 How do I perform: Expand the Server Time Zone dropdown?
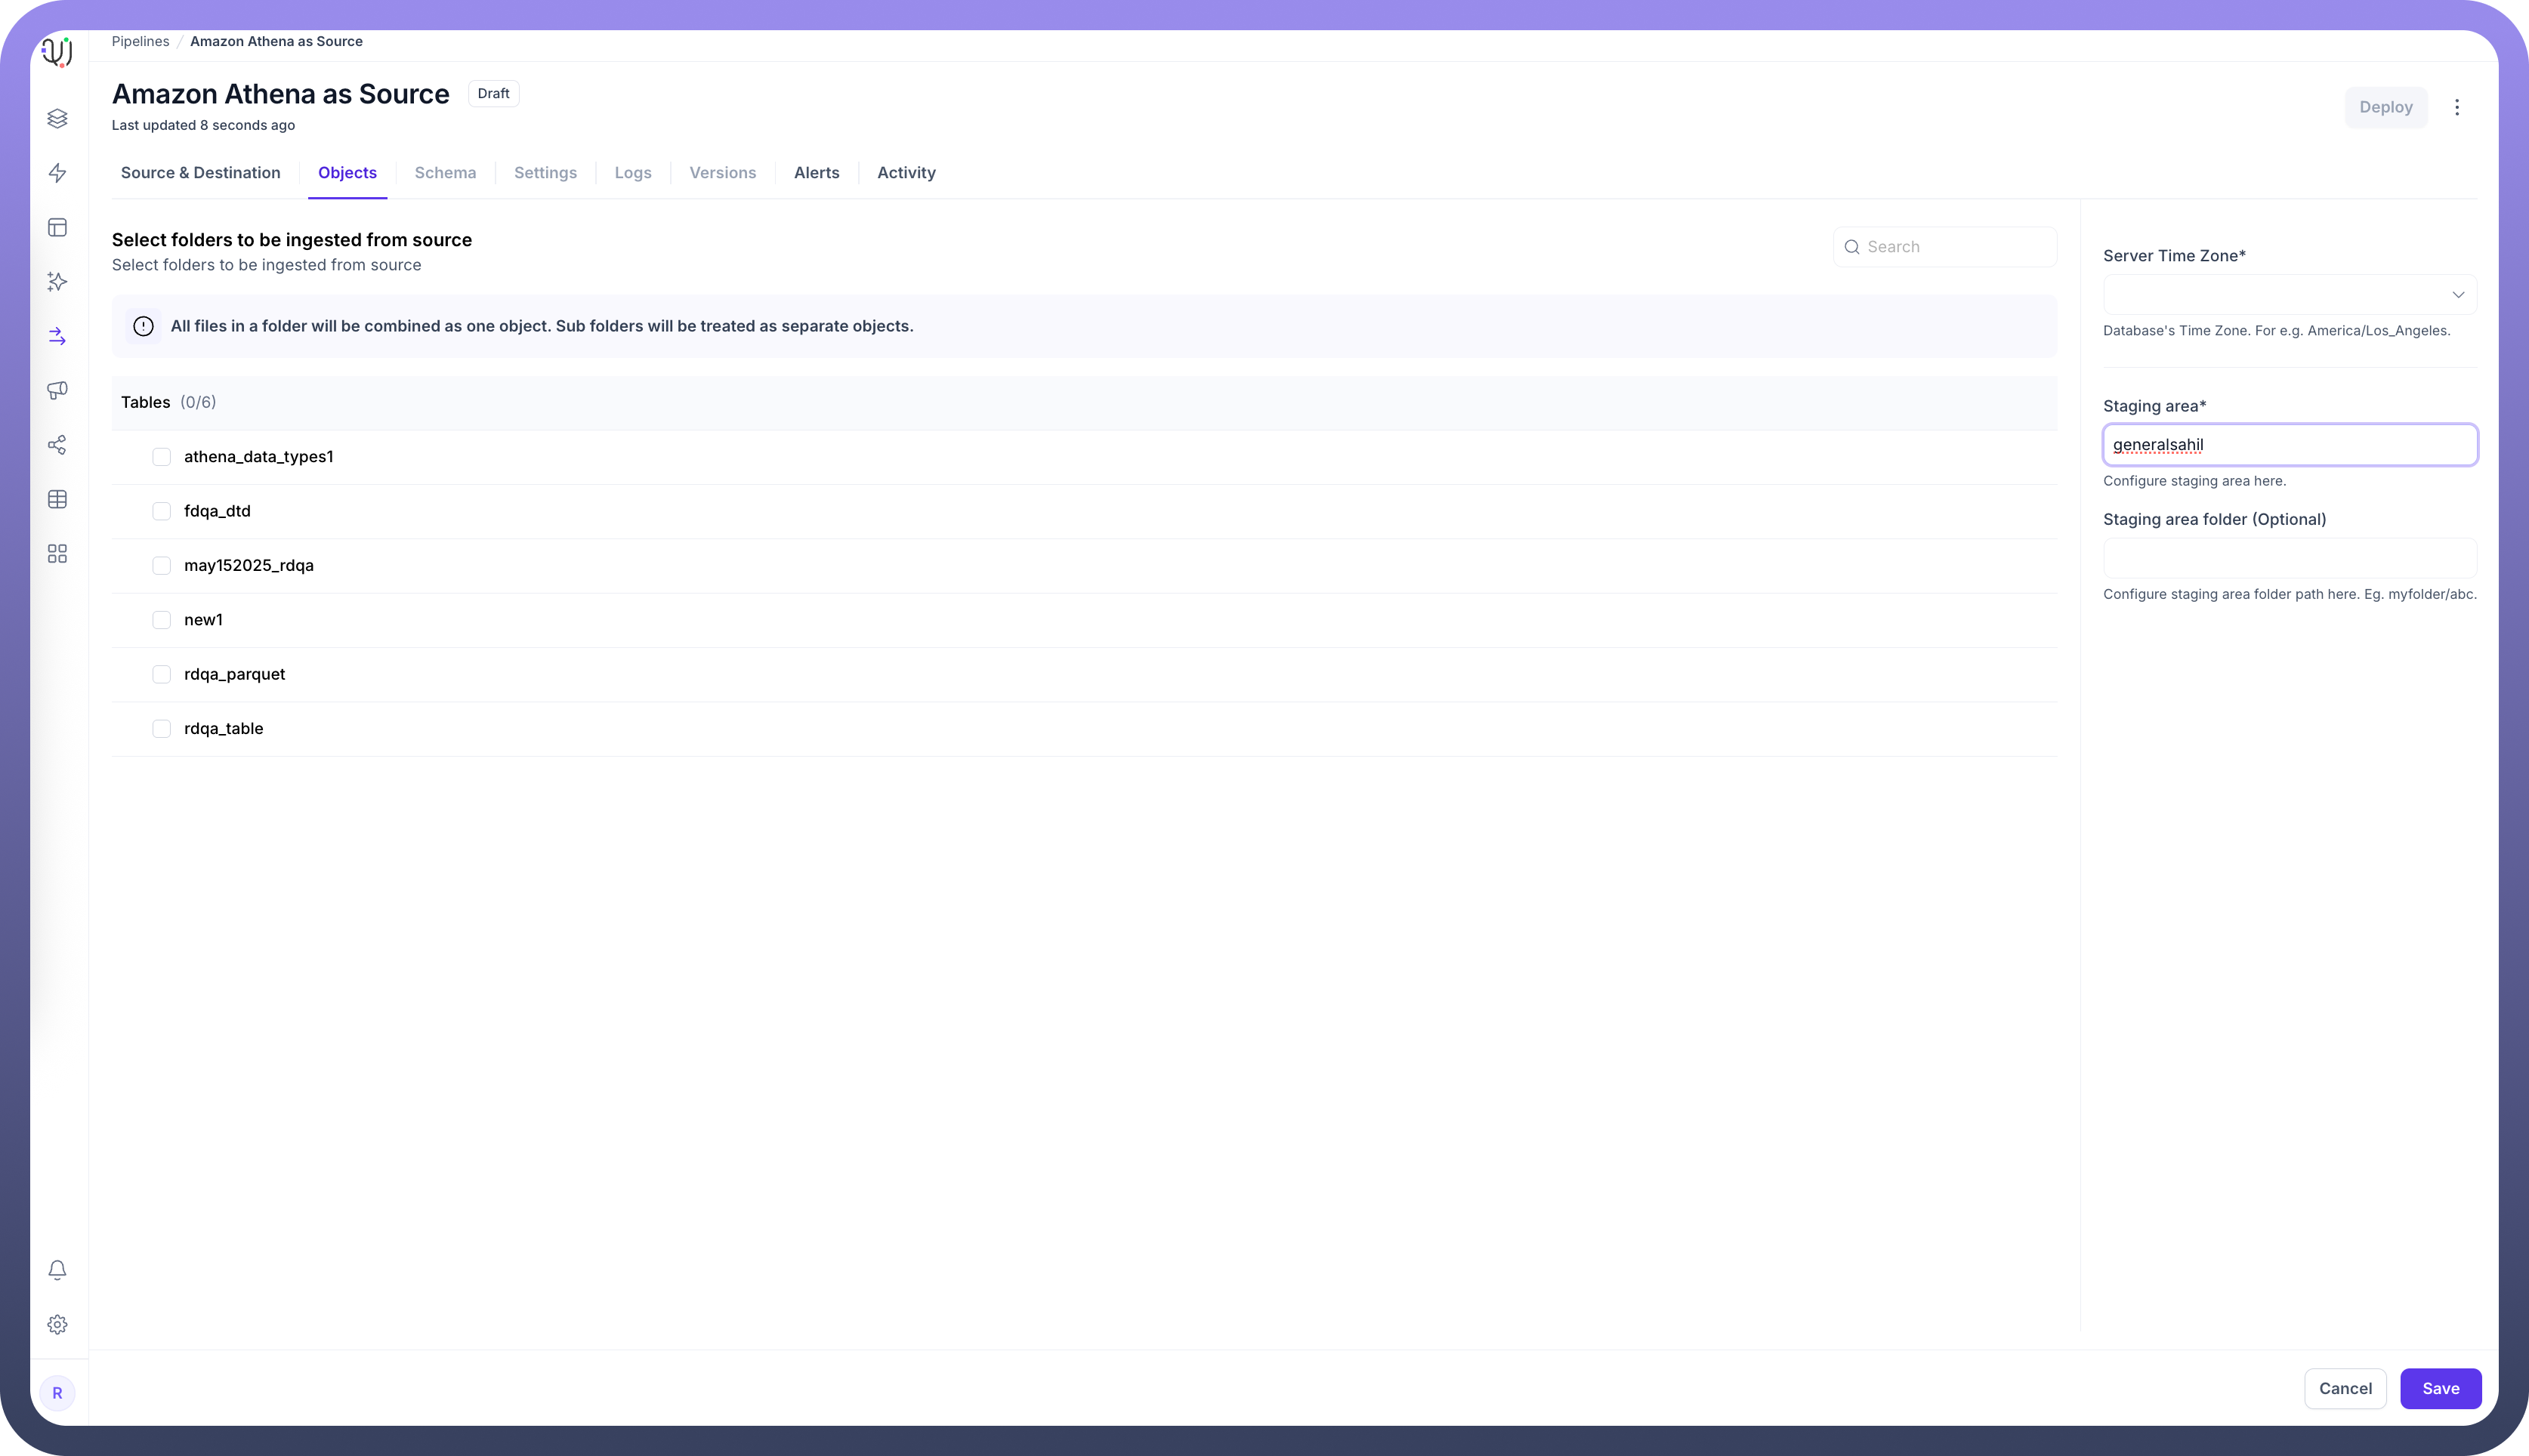tap(2289, 295)
